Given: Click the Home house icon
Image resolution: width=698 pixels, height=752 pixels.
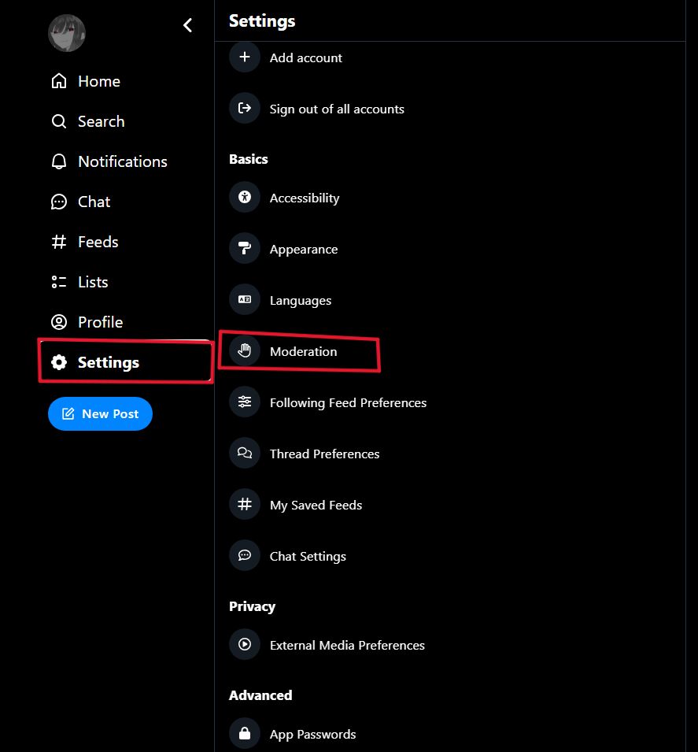Looking at the screenshot, I should [58, 81].
